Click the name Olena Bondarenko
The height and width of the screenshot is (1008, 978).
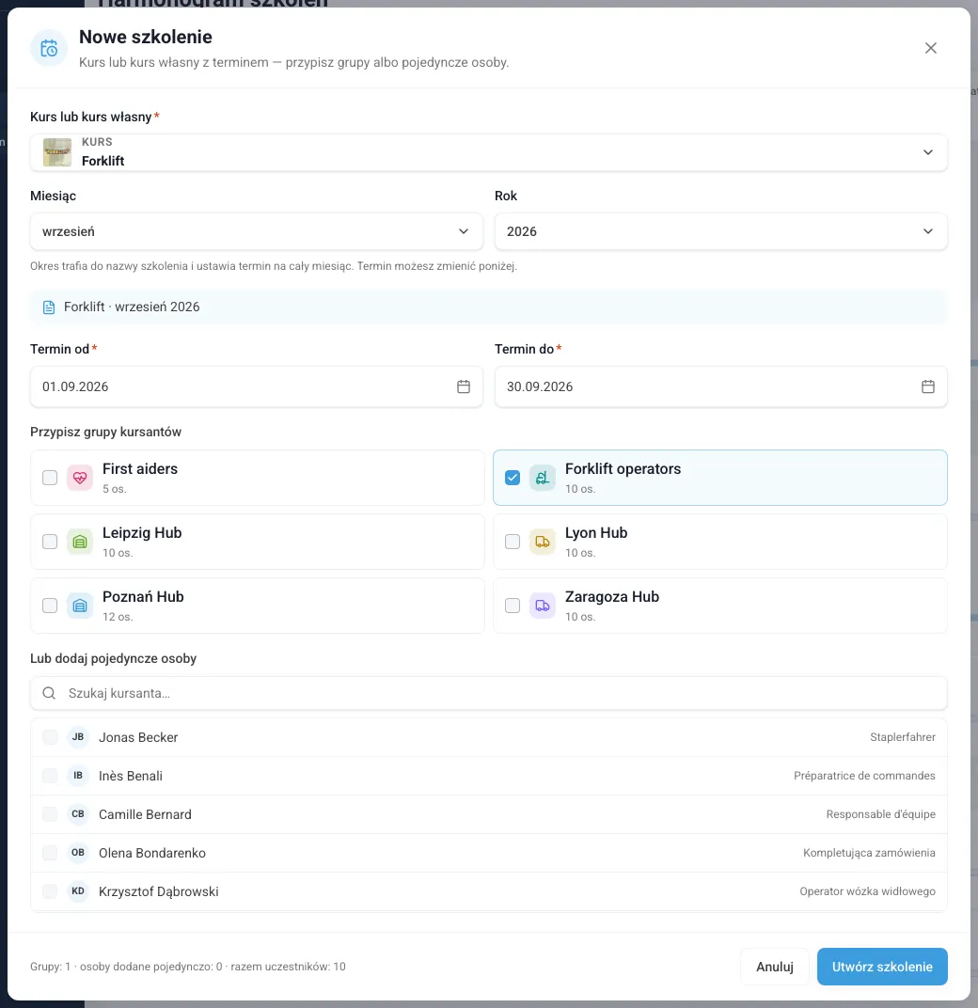click(152, 853)
